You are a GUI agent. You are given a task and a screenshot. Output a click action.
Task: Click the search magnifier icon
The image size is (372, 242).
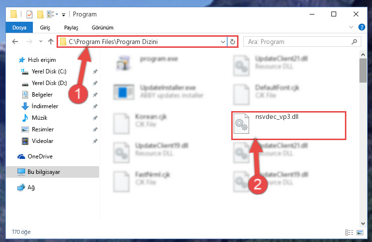pyautogui.click(x=354, y=42)
